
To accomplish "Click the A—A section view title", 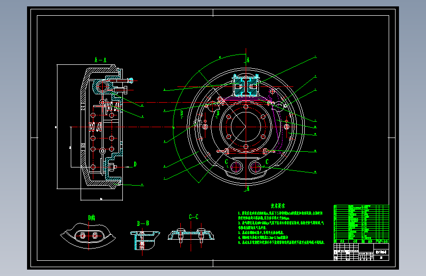I will pyautogui.click(x=100, y=60).
